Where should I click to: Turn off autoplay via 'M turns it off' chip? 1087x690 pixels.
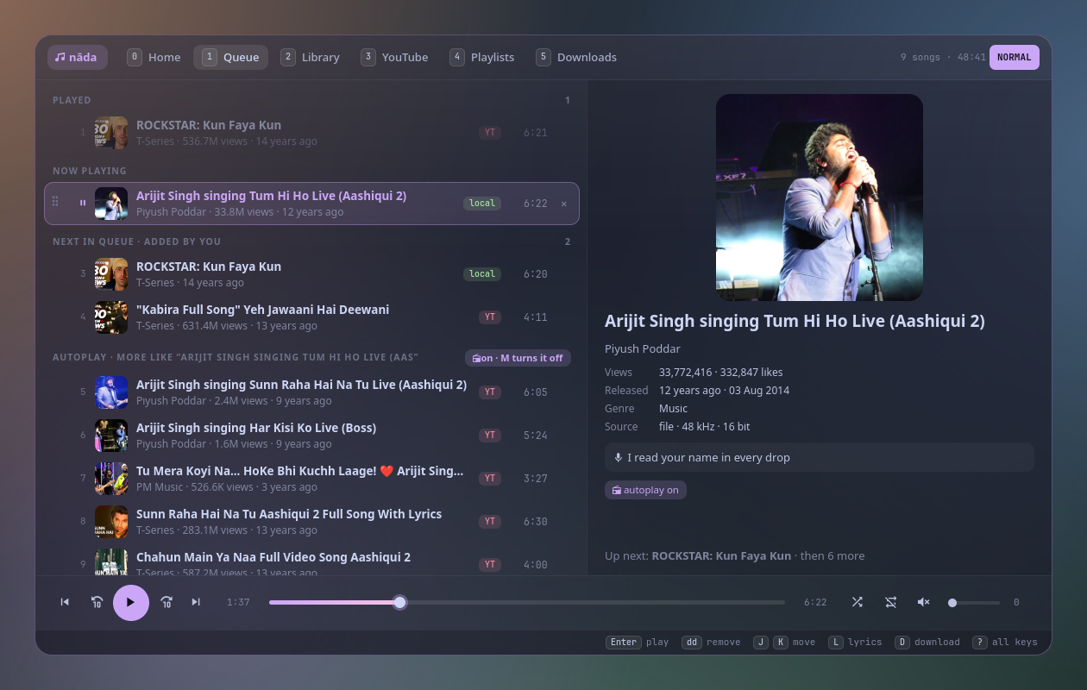[x=518, y=358]
